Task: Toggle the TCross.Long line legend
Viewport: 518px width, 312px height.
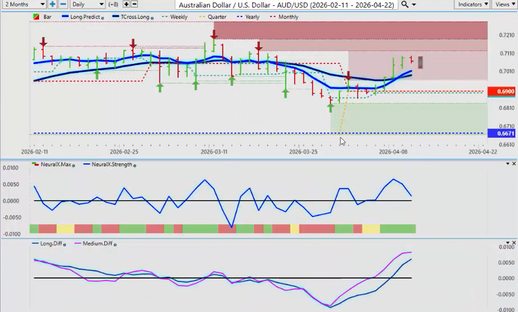Action: 131,17
